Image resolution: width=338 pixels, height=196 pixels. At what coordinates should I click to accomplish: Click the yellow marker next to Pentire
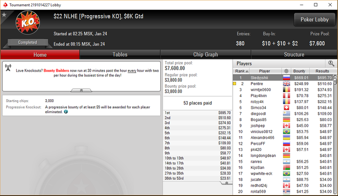click(x=235, y=84)
